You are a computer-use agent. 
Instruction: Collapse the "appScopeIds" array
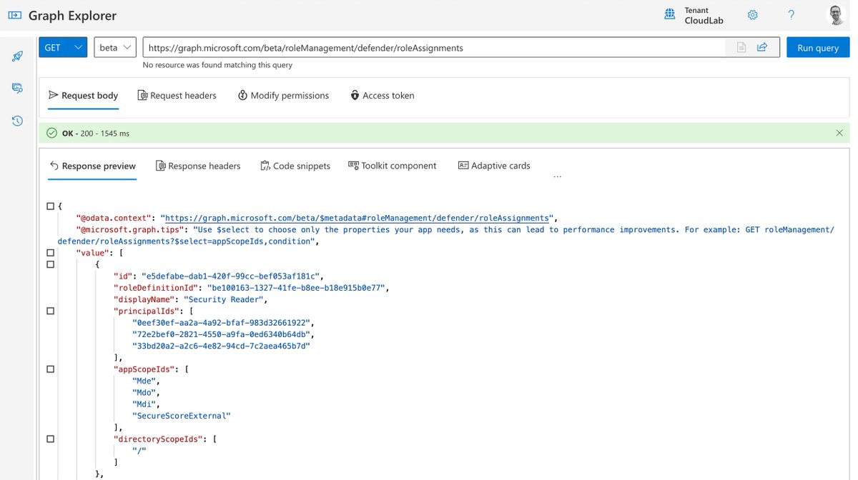50,369
